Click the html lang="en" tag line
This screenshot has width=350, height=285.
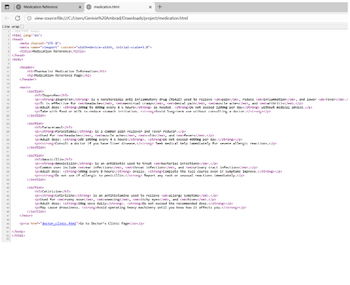click(x=27, y=35)
